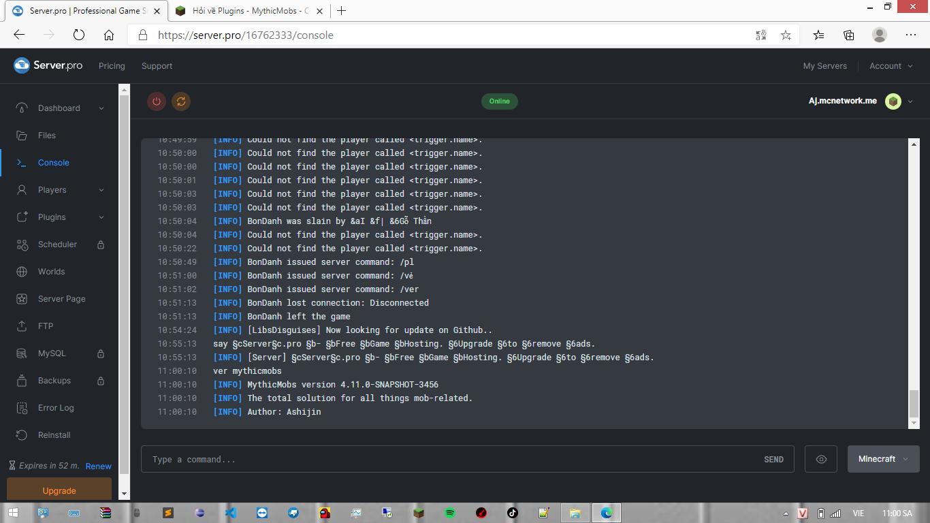The width and height of the screenshot is (930, 523).
Task: Click the console output scrollbar thumb
Action: point(914,404)
